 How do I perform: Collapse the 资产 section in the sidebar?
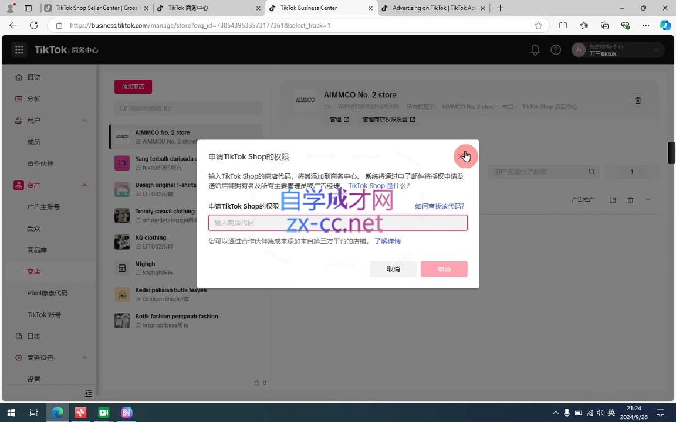(84, 185)
